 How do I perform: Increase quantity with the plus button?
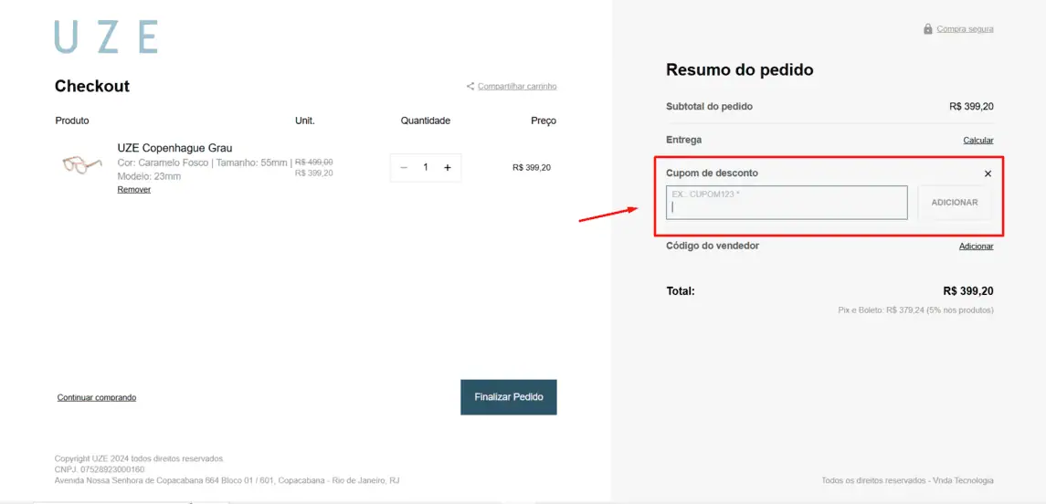pos(448,167)
